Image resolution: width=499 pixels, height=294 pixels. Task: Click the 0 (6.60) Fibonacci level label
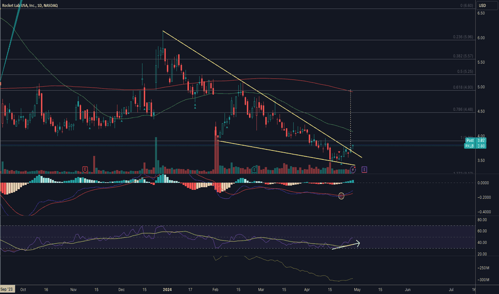click(466, 5)
